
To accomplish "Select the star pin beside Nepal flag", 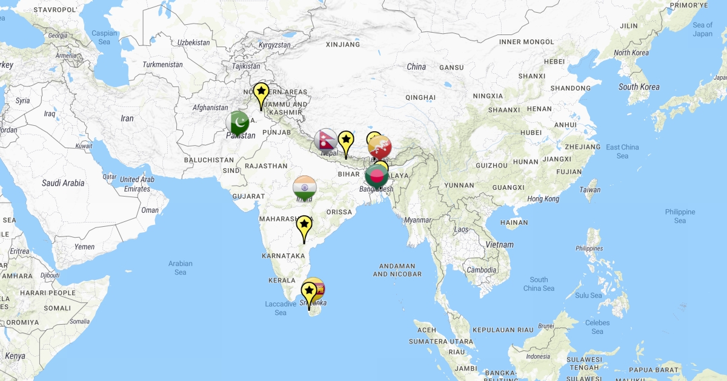I will 346,145.
